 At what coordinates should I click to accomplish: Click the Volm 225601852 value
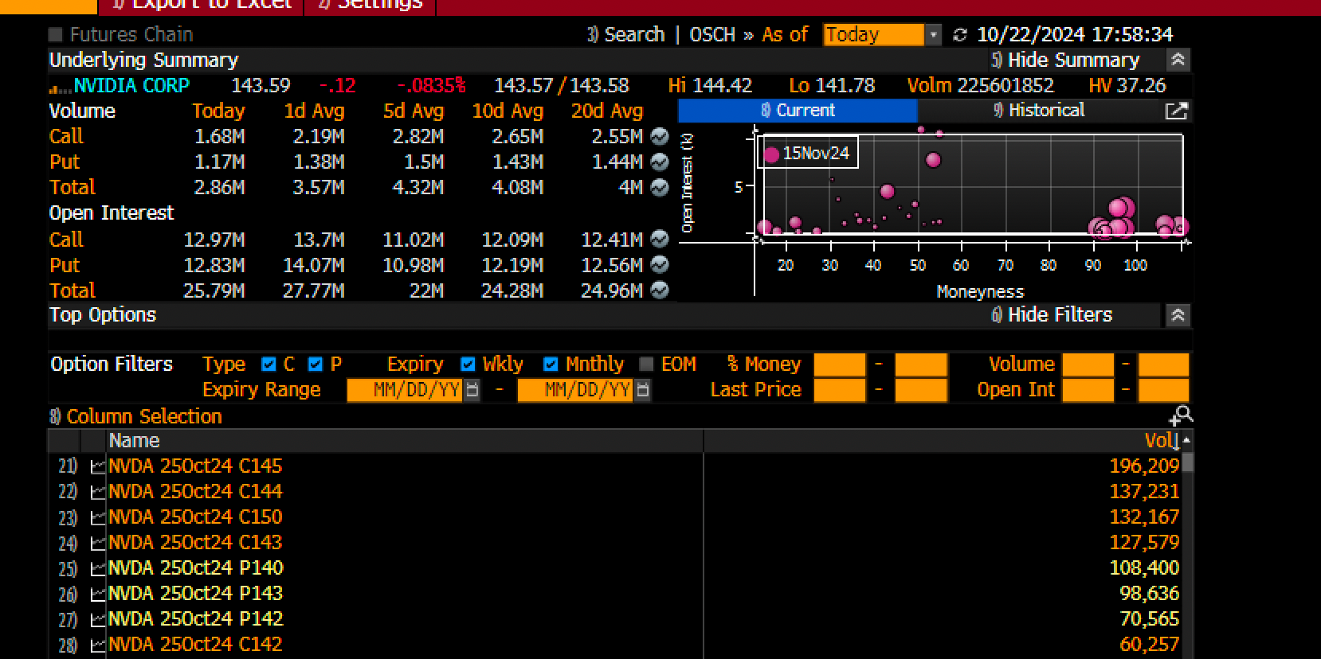(980, 86)
